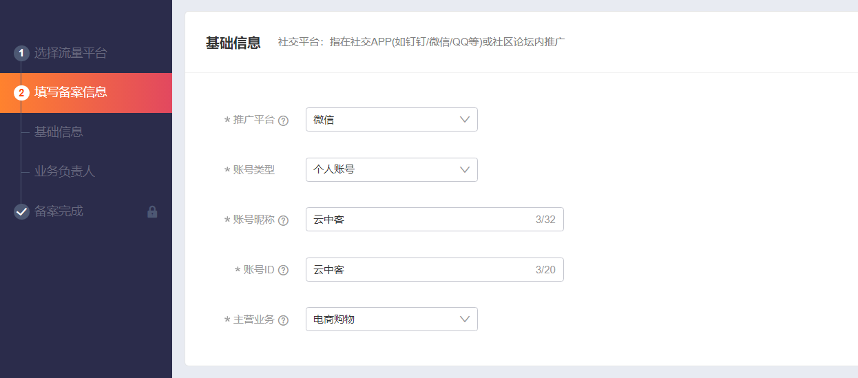Click help icon beside 主营业务 label

(x=283, y=320)
